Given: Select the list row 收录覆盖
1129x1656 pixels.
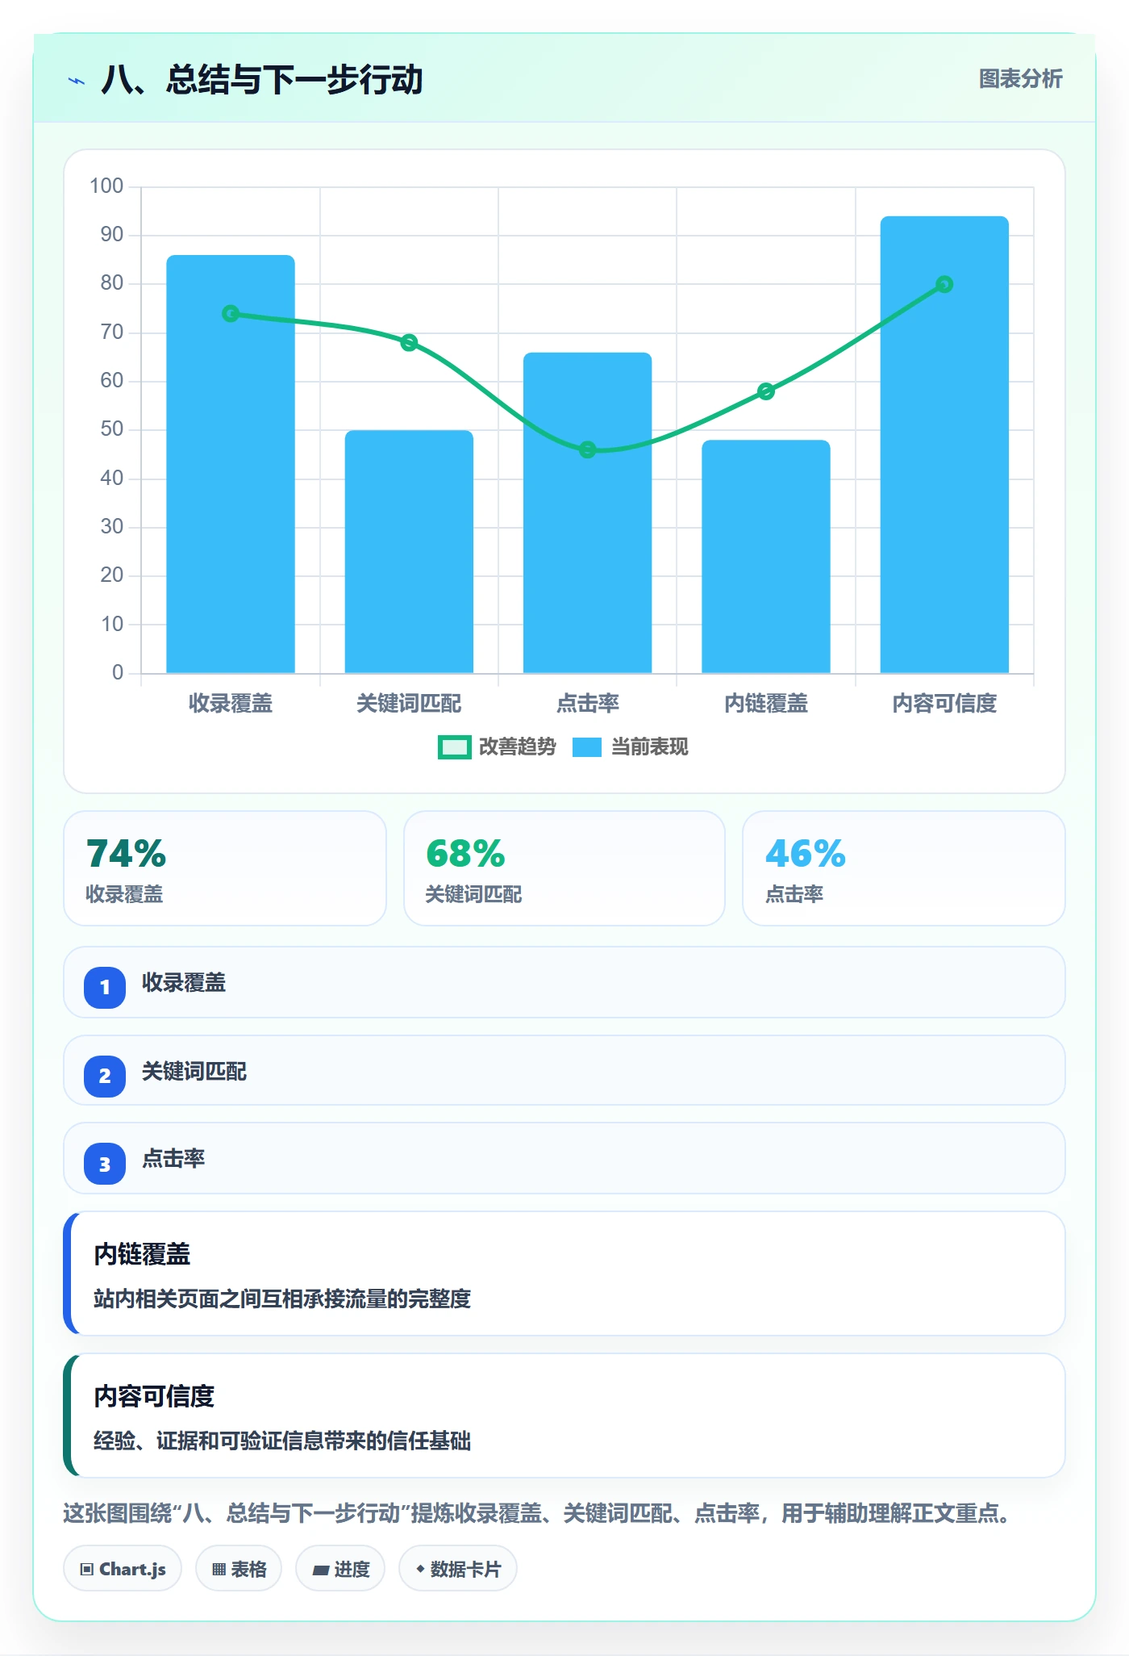Looking at the screenshot, I should click(x=564, y=982).
